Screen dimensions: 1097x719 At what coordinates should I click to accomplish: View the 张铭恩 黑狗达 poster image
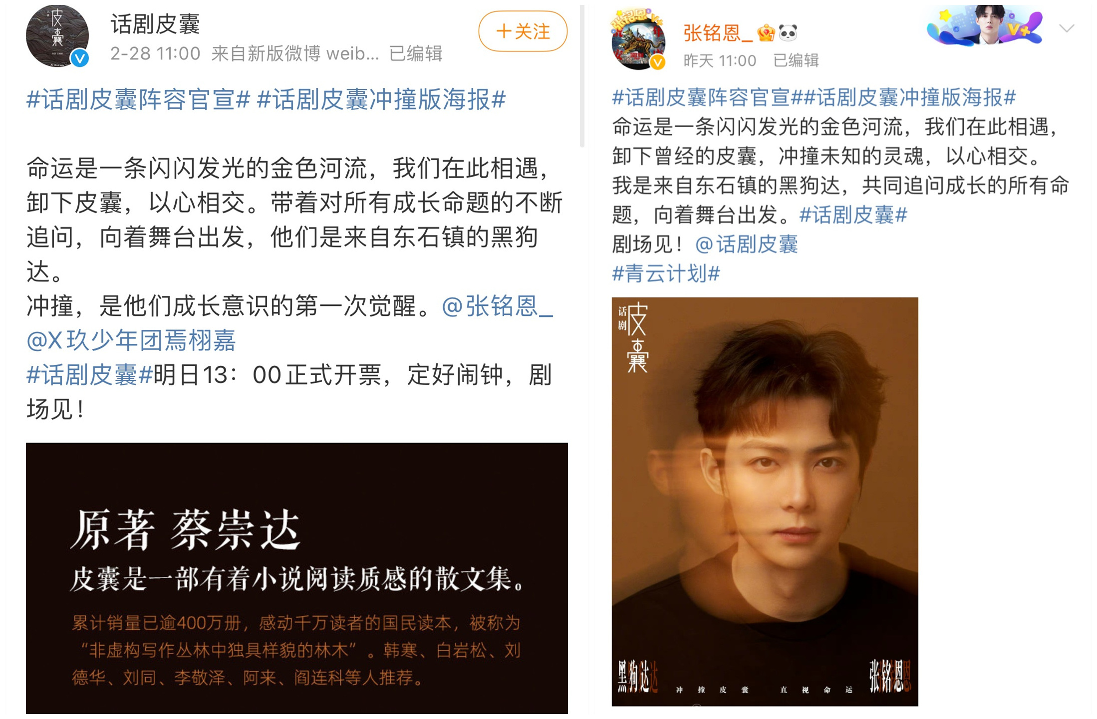coord(765,501)
